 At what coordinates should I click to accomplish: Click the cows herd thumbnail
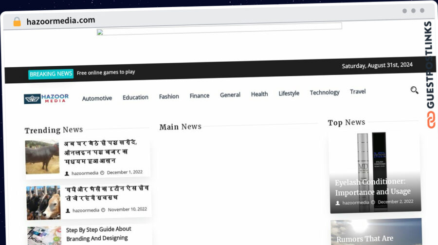click(43, 203)
